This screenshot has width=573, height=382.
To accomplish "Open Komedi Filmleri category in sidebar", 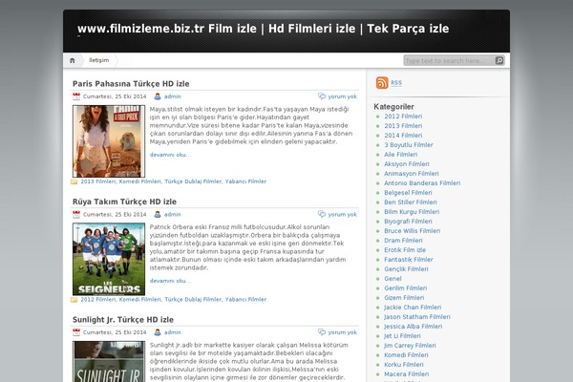I will coord(407,355).
